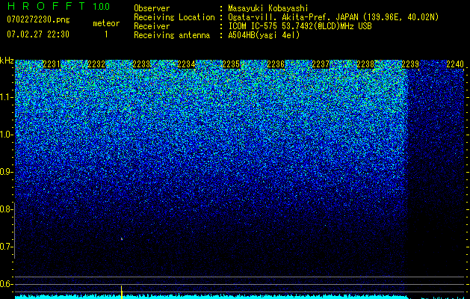Click the kHz axis unit label
The width and height of the screenshot is (470, 299).
coord(7,61)
